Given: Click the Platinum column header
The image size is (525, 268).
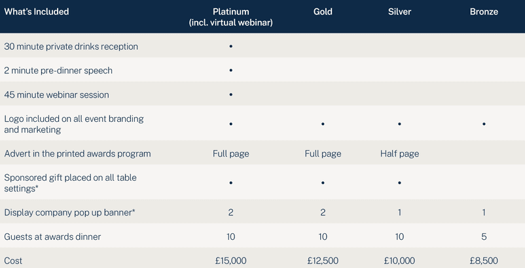Looking at the screenshot, I should pyautogui.click(x=230, y=17).
